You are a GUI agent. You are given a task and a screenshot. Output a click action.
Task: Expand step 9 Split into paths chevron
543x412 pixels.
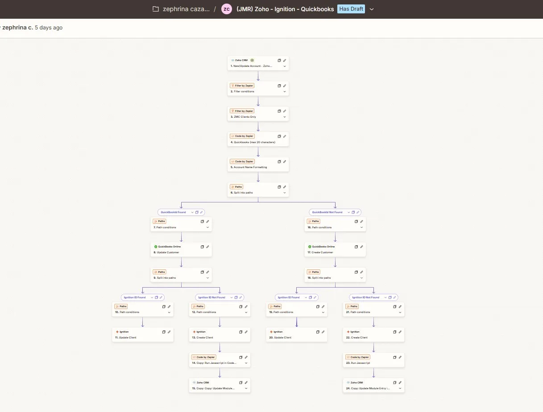(207, 278)
